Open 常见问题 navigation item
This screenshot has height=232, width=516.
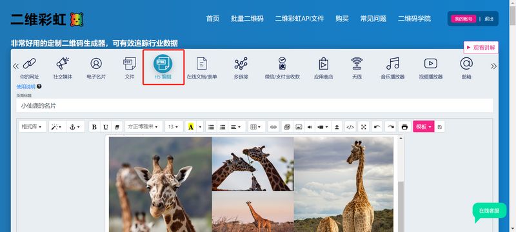[x=373, y=19]
